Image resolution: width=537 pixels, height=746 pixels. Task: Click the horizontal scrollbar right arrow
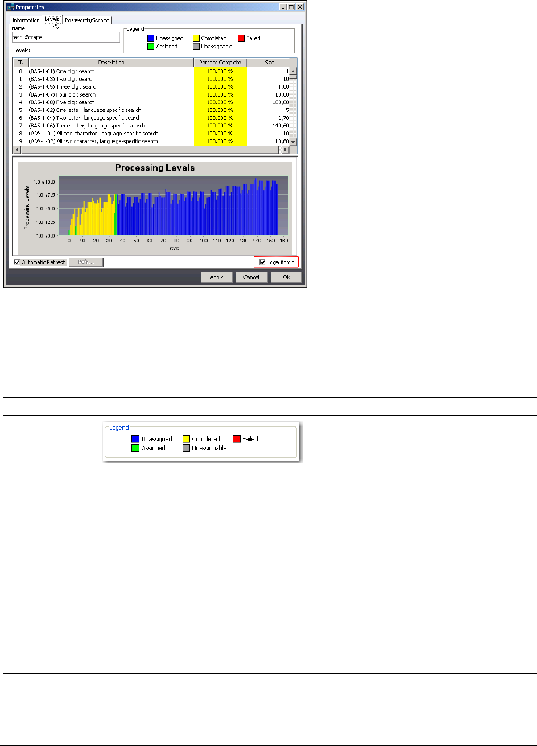click(286, 150)
